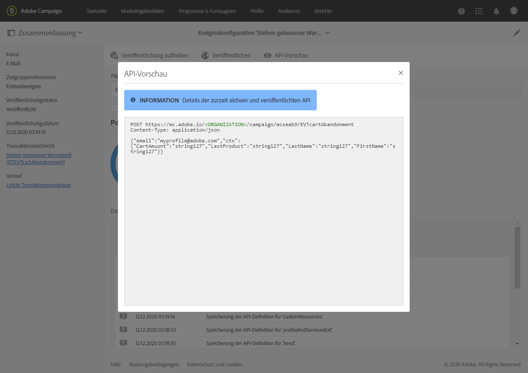Open the Letzte Transaktionsereignisse link
528x373 pixels.
coord(38,185)
